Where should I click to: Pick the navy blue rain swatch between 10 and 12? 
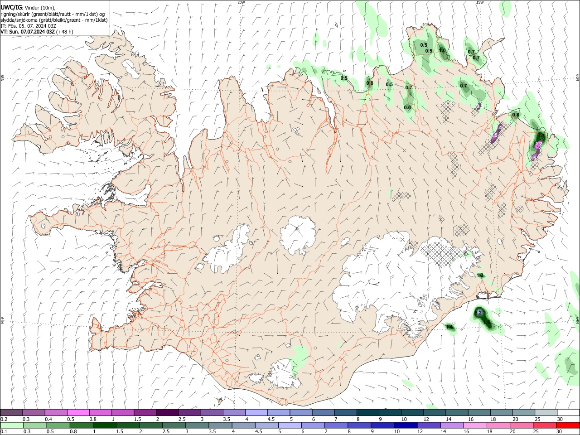point(405,425)
